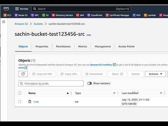Focus the Find objects by prefix field
Viewport: 168px width, 126px height.
51,84
